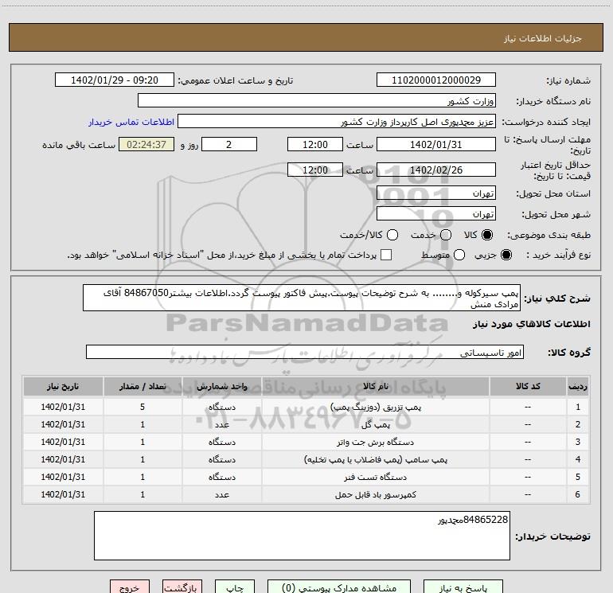
Task: Click the remaining time 02:24:37 field
Action: click(x=146, y=144)
